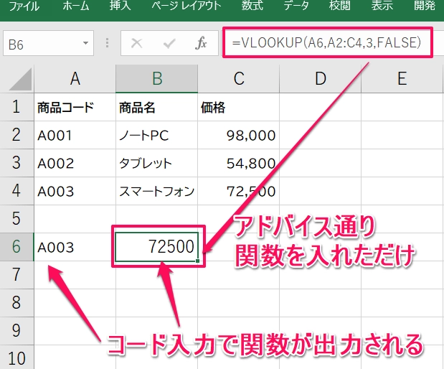
Task: Switch to the ページ レイアウト tab
Action: (186, 6)
